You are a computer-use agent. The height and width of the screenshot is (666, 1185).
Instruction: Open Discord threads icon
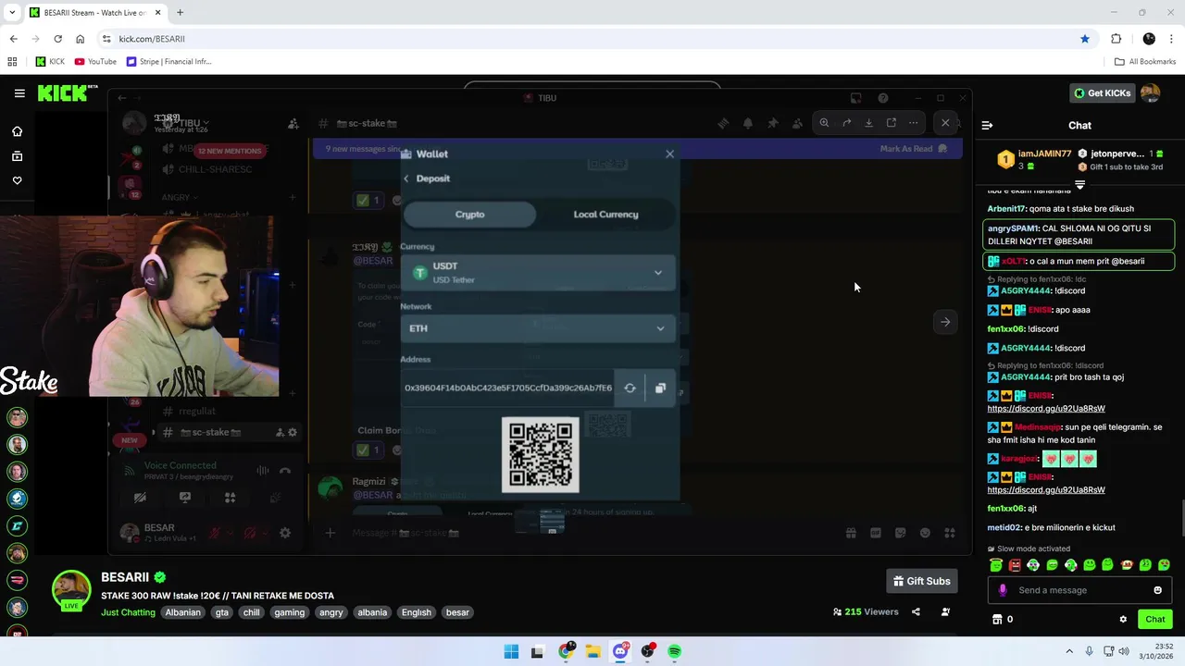pyautogui.click(x=723, y=123)
